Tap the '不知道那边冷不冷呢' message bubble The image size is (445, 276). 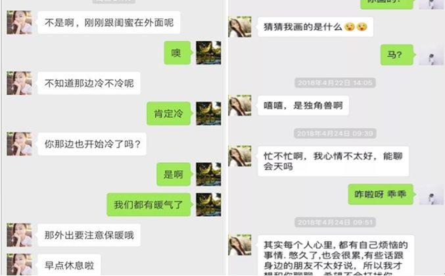tap(89, 83)
